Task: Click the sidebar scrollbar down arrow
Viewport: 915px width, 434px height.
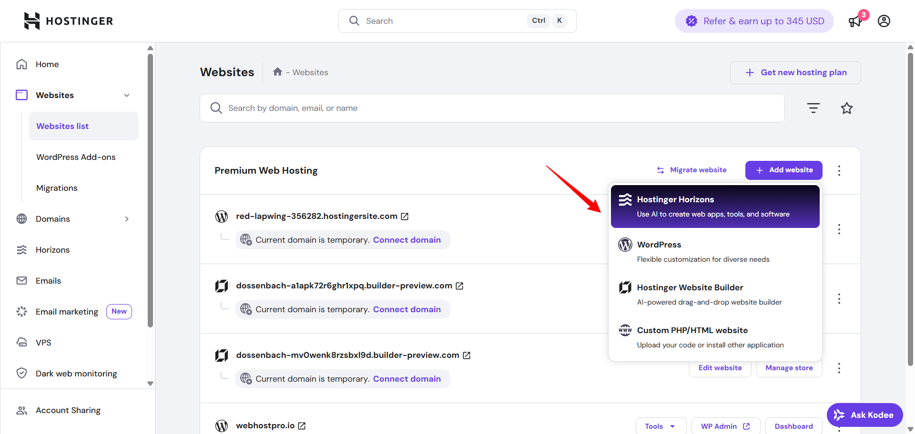Action: pyautogui.click(x=150, y=383)
